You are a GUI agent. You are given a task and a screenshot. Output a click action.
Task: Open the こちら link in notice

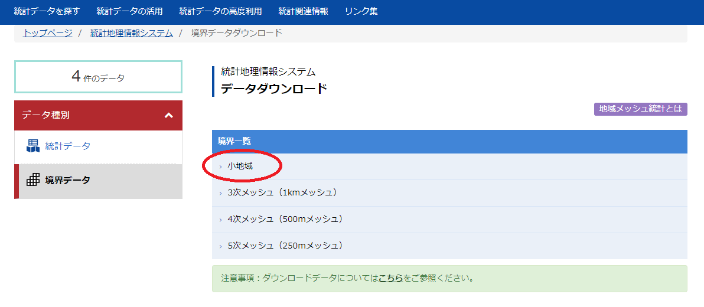click(390, 278)
